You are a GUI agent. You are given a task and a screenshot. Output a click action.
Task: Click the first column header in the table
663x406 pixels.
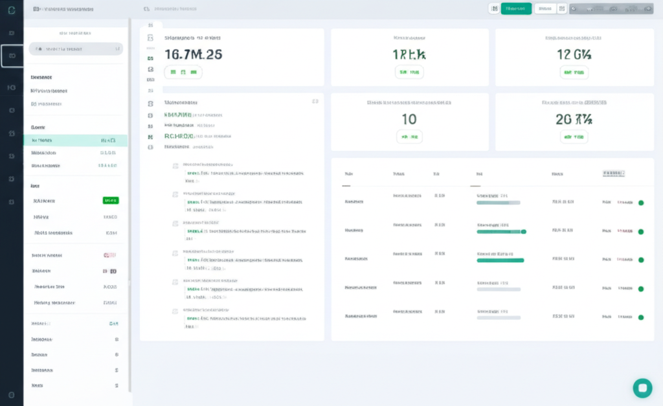click(x=348, y=174)
